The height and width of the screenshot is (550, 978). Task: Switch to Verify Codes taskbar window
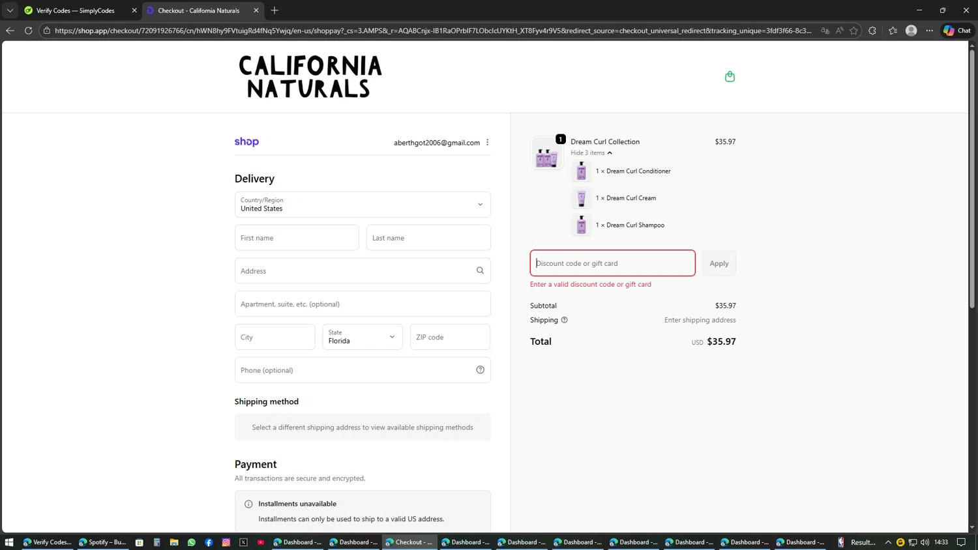tap(47, 542)
